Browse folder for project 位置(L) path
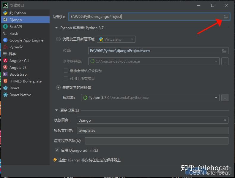 pos(226,17)
